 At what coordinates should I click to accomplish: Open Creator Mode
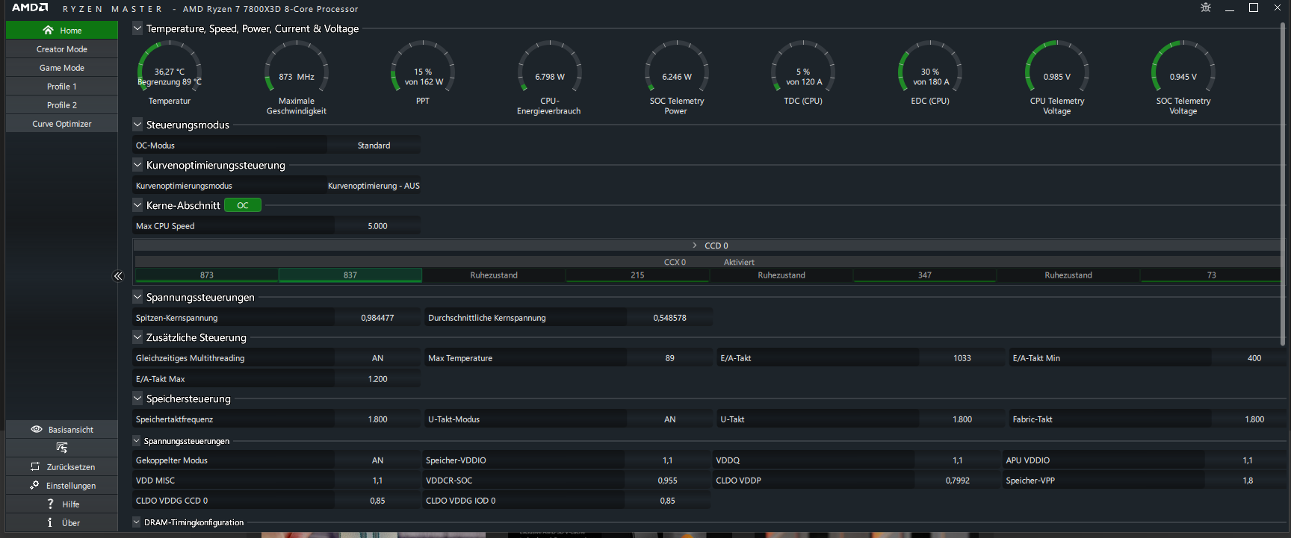(62, 49)
